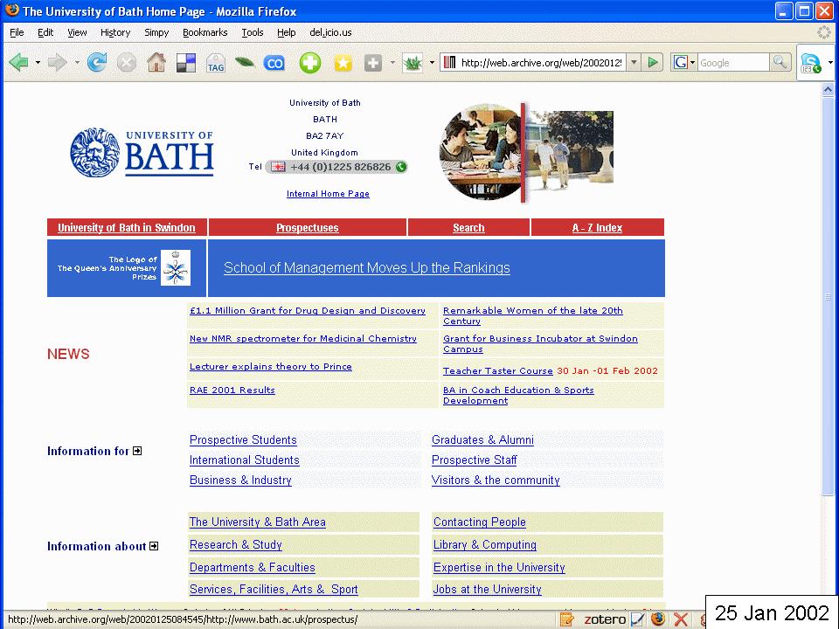Open the Bookmarks menu
Screen dimensions: 839x629
(205, 32)
